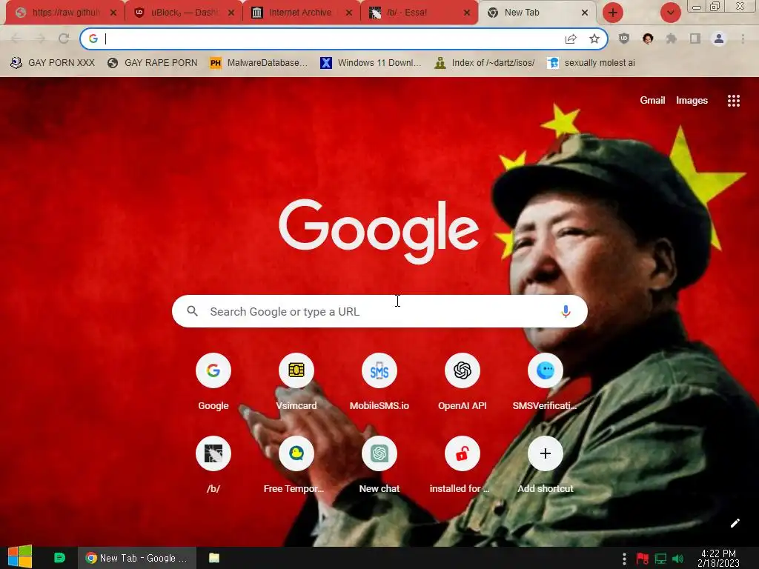
Task: Bookmark this tab with the star icon
Action: point(594,39)
